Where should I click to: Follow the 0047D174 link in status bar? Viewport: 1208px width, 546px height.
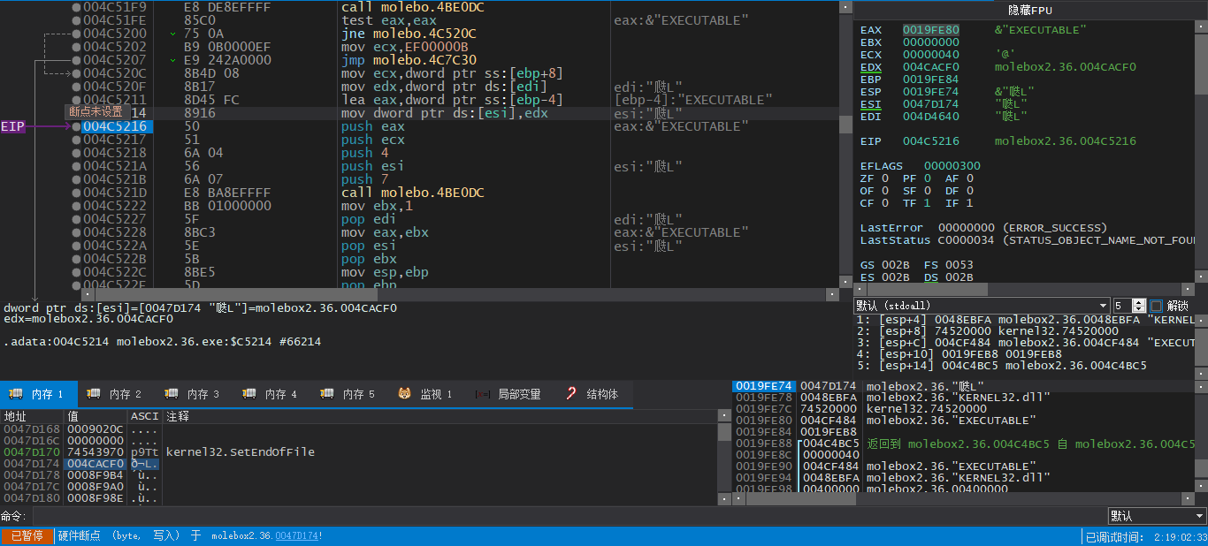(296, 536)
